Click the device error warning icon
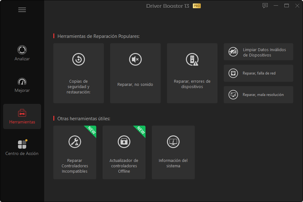 192,59
